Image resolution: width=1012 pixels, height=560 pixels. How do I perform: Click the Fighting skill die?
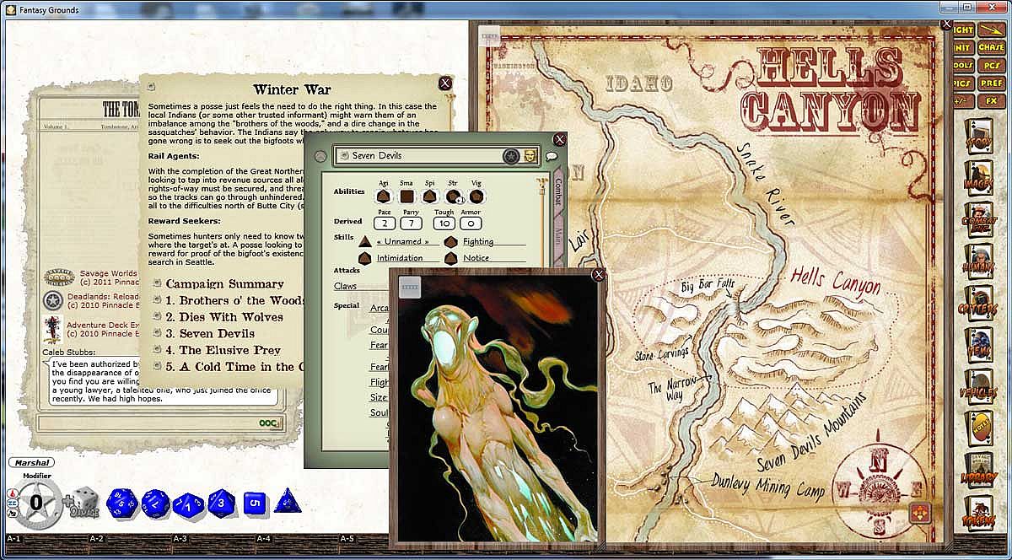[x=451, y=242]
